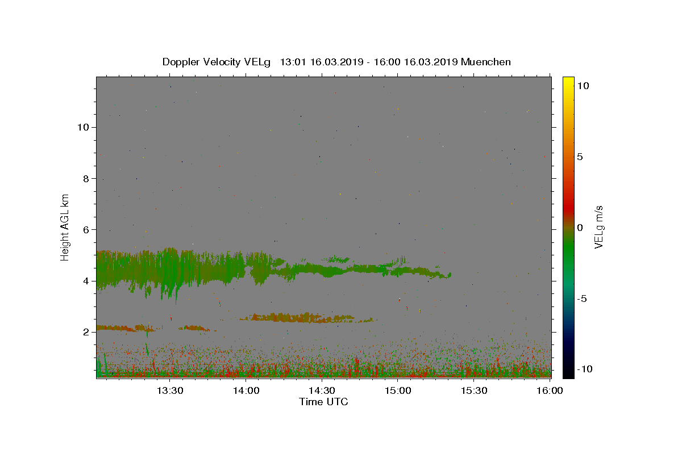Click the "Time UTC" axis label
This screenshot has width=682, height=454.
click(323, 402)
